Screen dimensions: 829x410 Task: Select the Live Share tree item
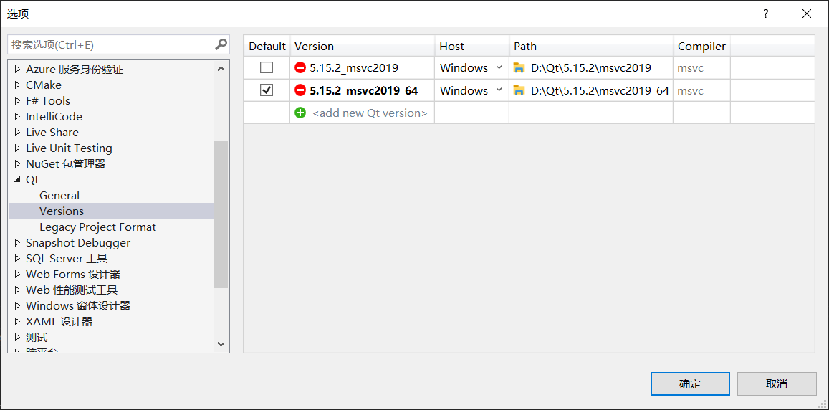click(52, 133)
